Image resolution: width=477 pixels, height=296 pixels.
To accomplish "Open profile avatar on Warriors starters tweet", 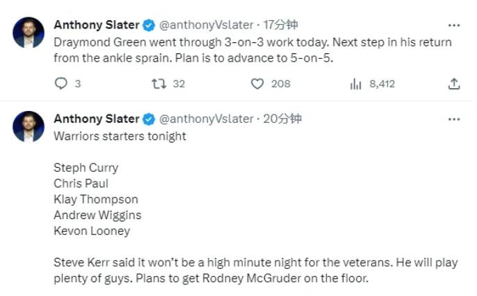I will pyautogui.click(x=29, y=126).
